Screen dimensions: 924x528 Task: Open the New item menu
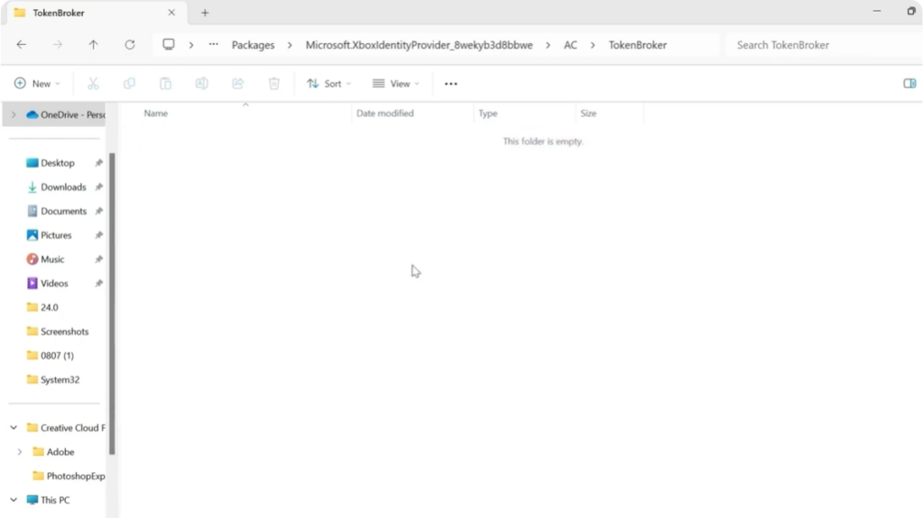[36, 83]
